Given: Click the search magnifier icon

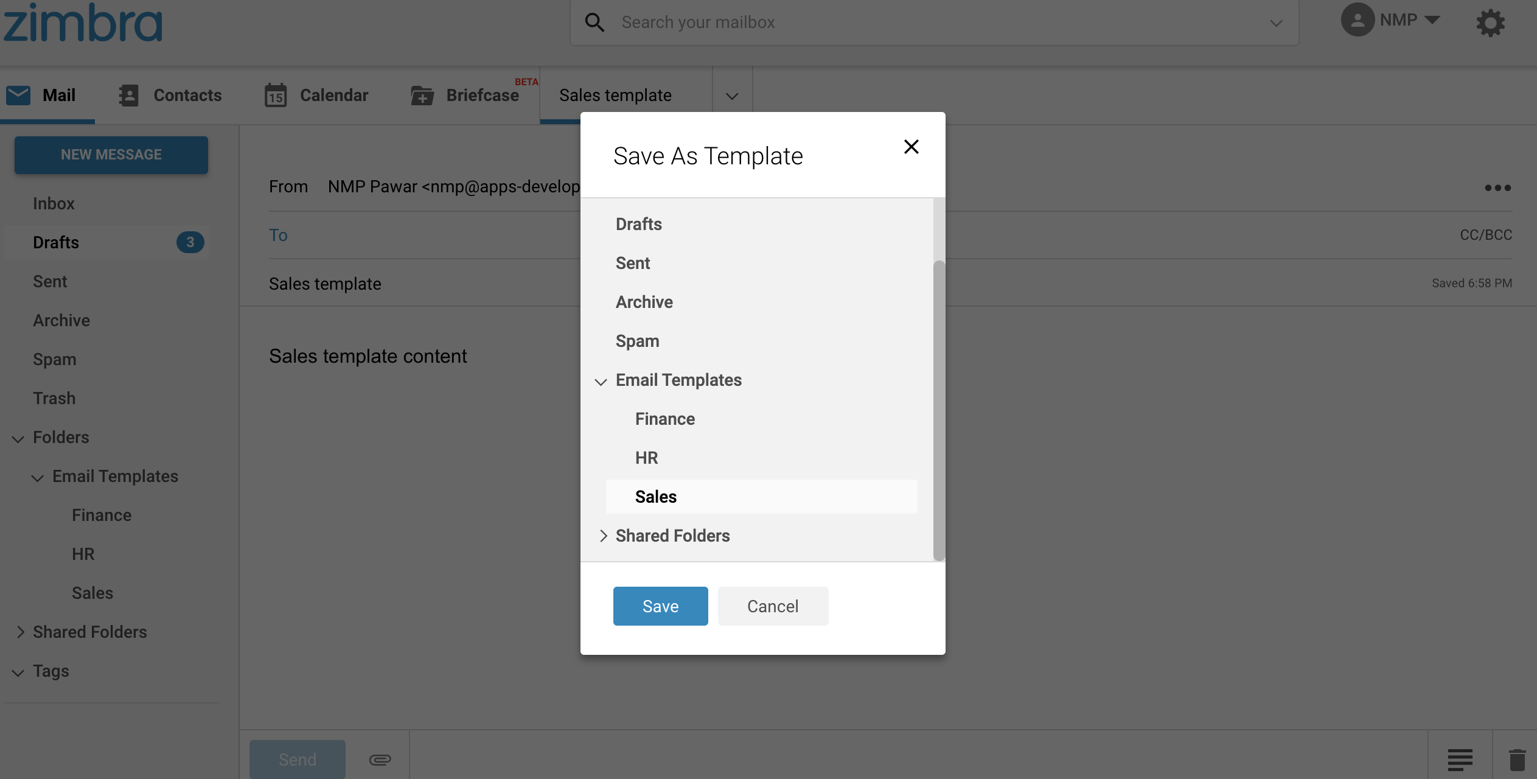Looking at the screenshot, I should click(594, 23).
